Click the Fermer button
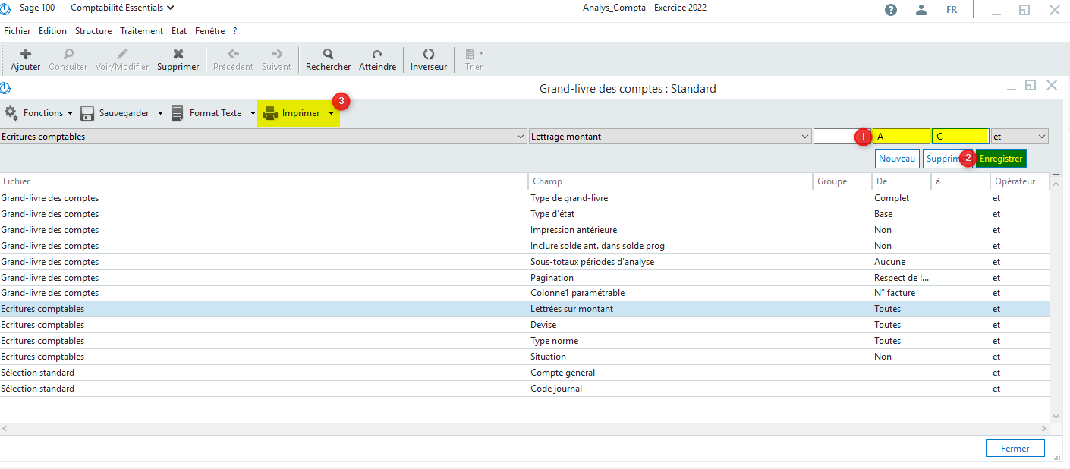1070x469 pixels. pos(1015,449)
